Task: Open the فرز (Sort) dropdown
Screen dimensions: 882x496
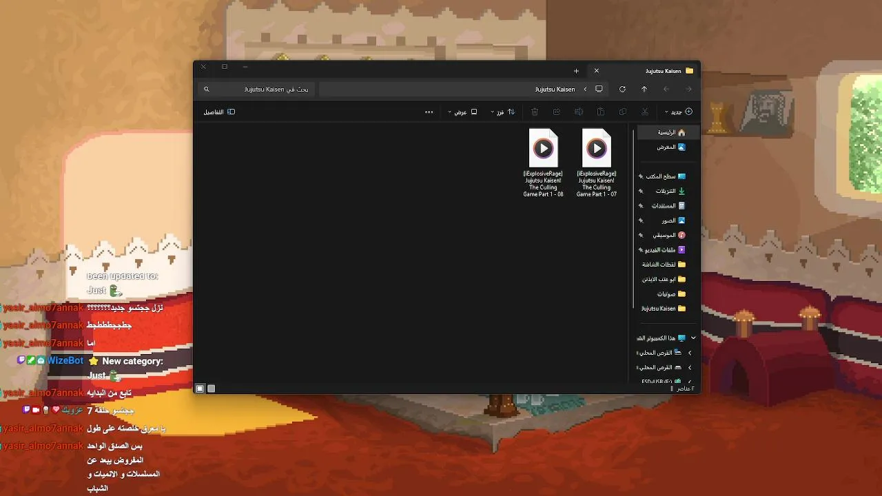Action: pyautogui.click(x=503, y=112)
